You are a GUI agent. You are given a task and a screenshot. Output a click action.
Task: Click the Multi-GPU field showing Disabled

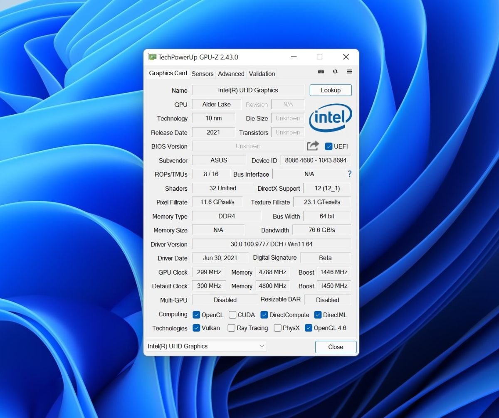click(x=225, y=300)
